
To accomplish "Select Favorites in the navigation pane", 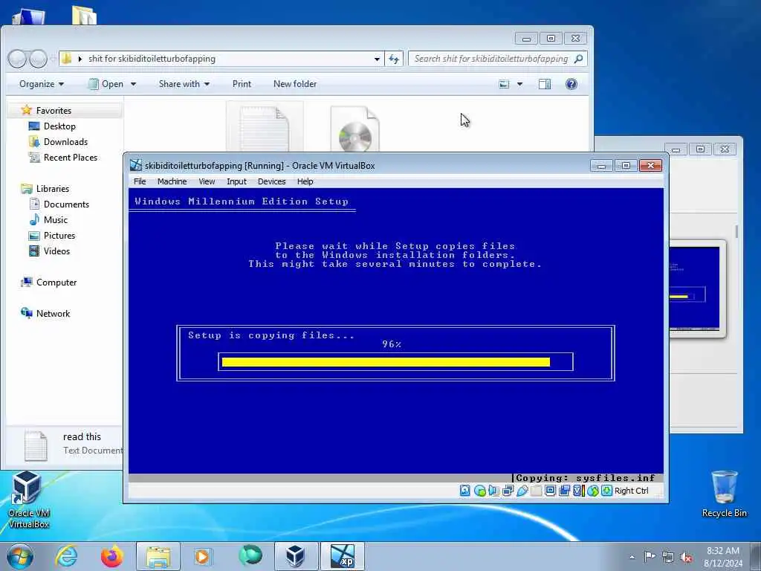I will click(54, 111).
